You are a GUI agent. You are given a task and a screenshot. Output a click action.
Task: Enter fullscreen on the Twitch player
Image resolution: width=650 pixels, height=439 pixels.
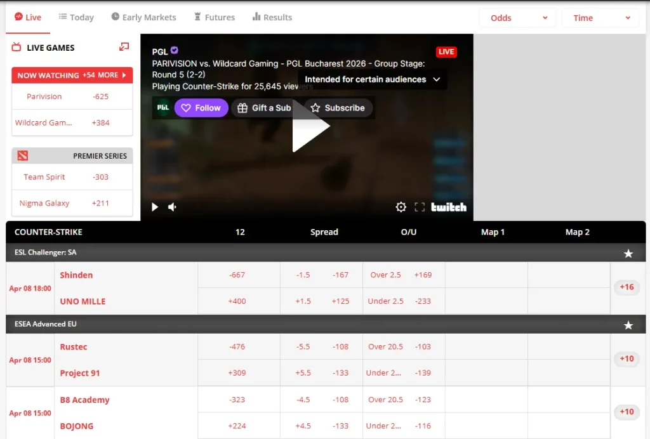click(420, 206)
